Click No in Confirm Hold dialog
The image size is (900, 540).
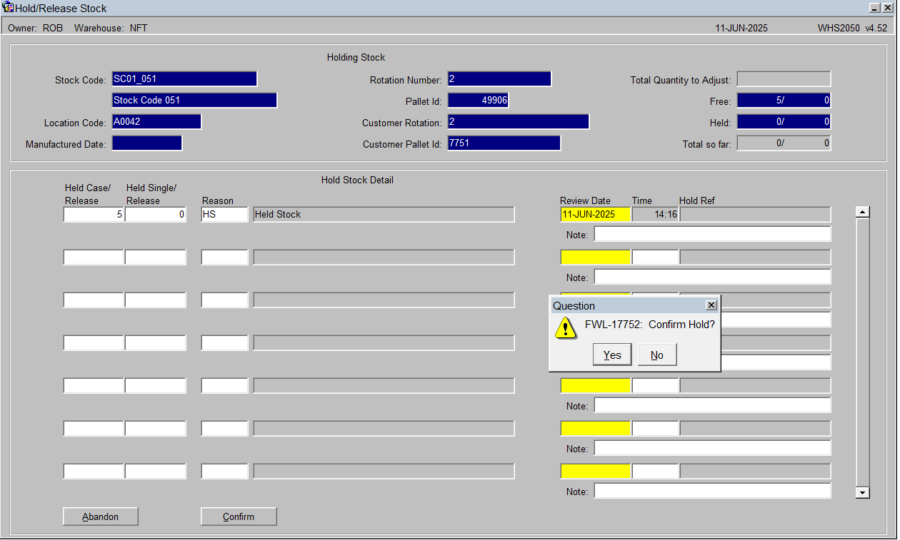(x=657, y=355)
